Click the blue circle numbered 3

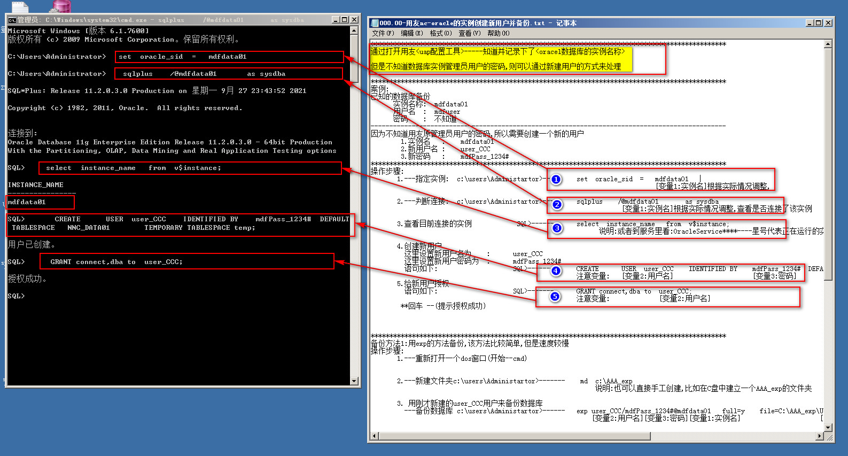557,228
